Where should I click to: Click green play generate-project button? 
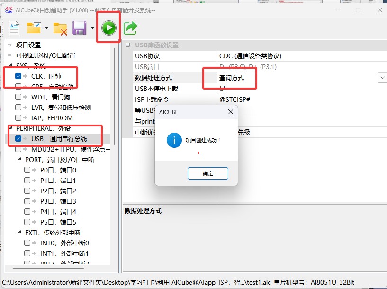109,27
